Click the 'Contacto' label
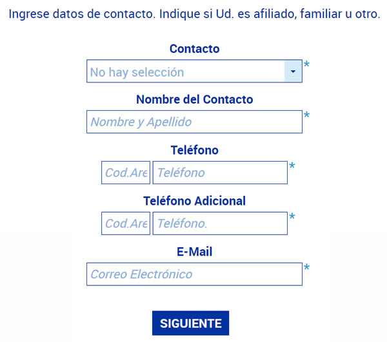Viewport: 387px width, 342px height. pyautogui.click(x=195, y=49)
